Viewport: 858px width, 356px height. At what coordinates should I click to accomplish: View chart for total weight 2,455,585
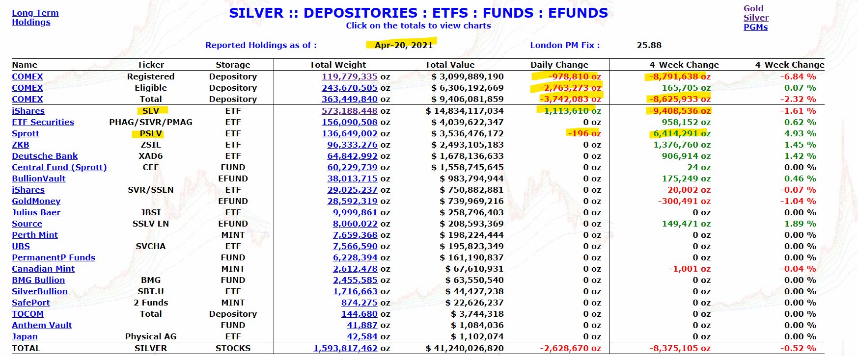tap(355, 280)
